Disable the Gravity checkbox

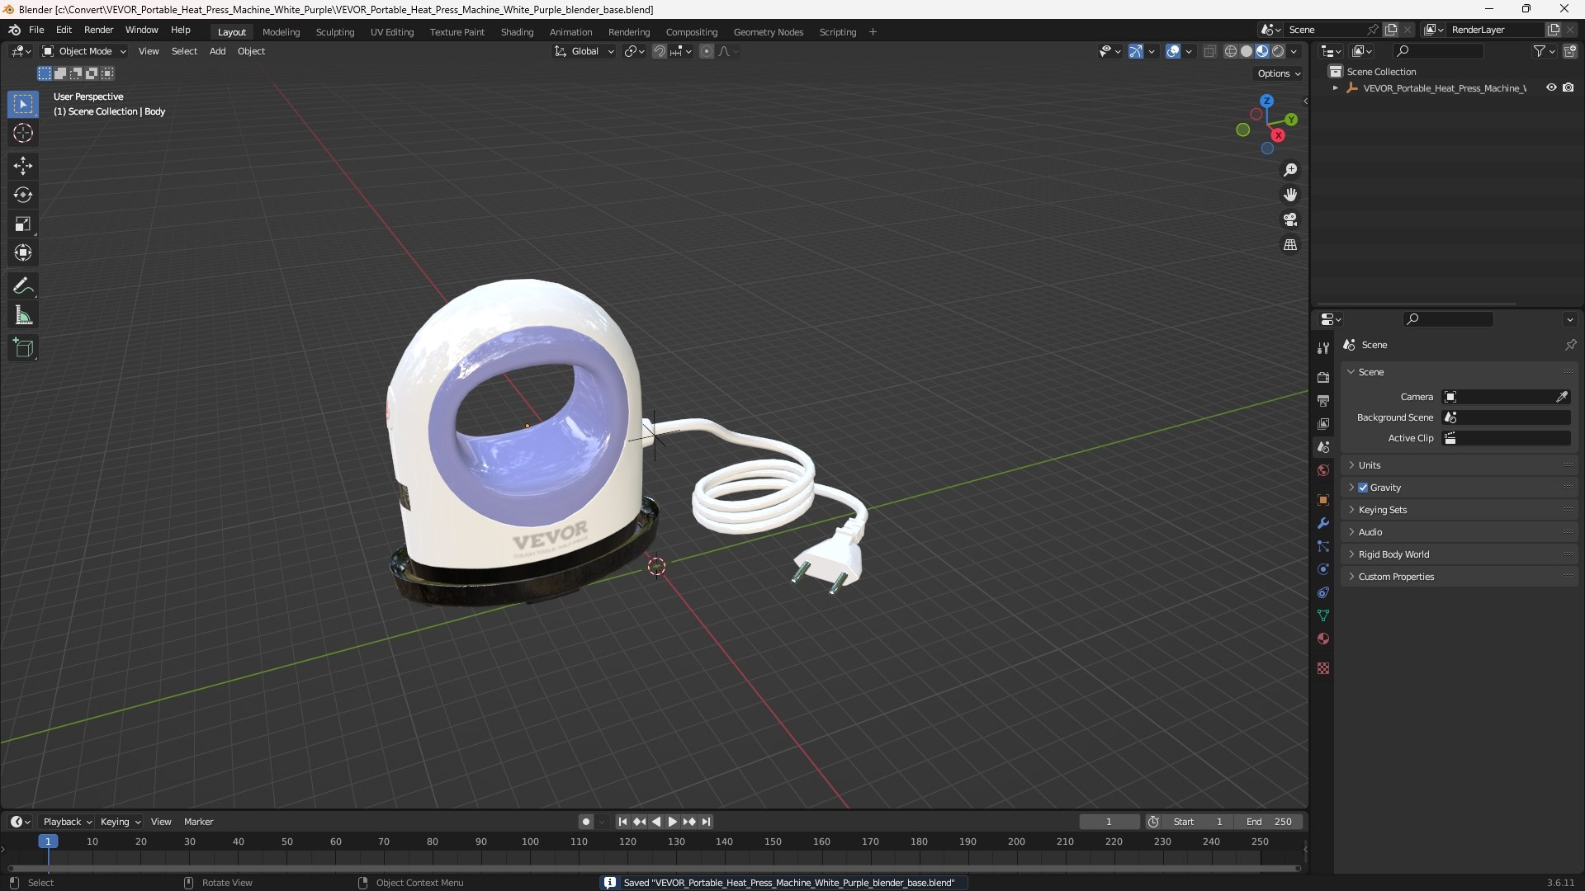[1363, 488]
